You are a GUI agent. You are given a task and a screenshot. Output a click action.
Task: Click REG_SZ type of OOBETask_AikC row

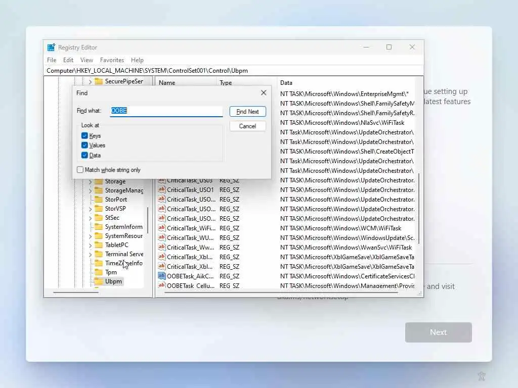(229, 276)
